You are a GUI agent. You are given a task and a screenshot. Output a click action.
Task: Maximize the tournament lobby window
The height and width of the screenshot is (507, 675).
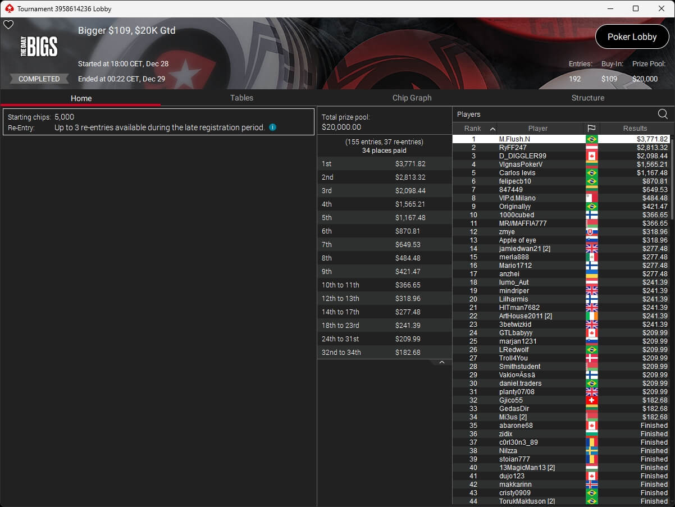[635, 8]
